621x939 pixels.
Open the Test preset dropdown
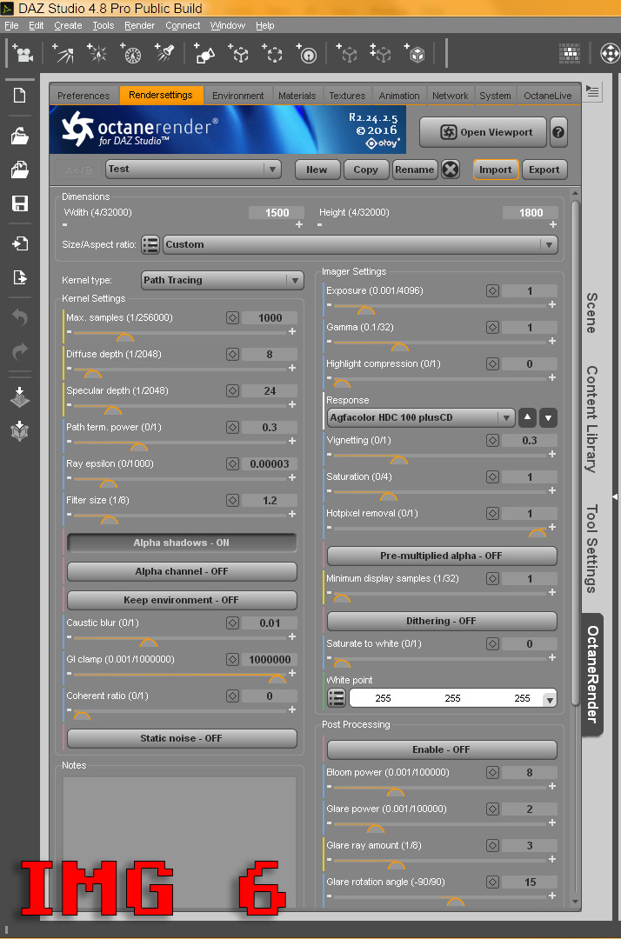tap(193, 170)
